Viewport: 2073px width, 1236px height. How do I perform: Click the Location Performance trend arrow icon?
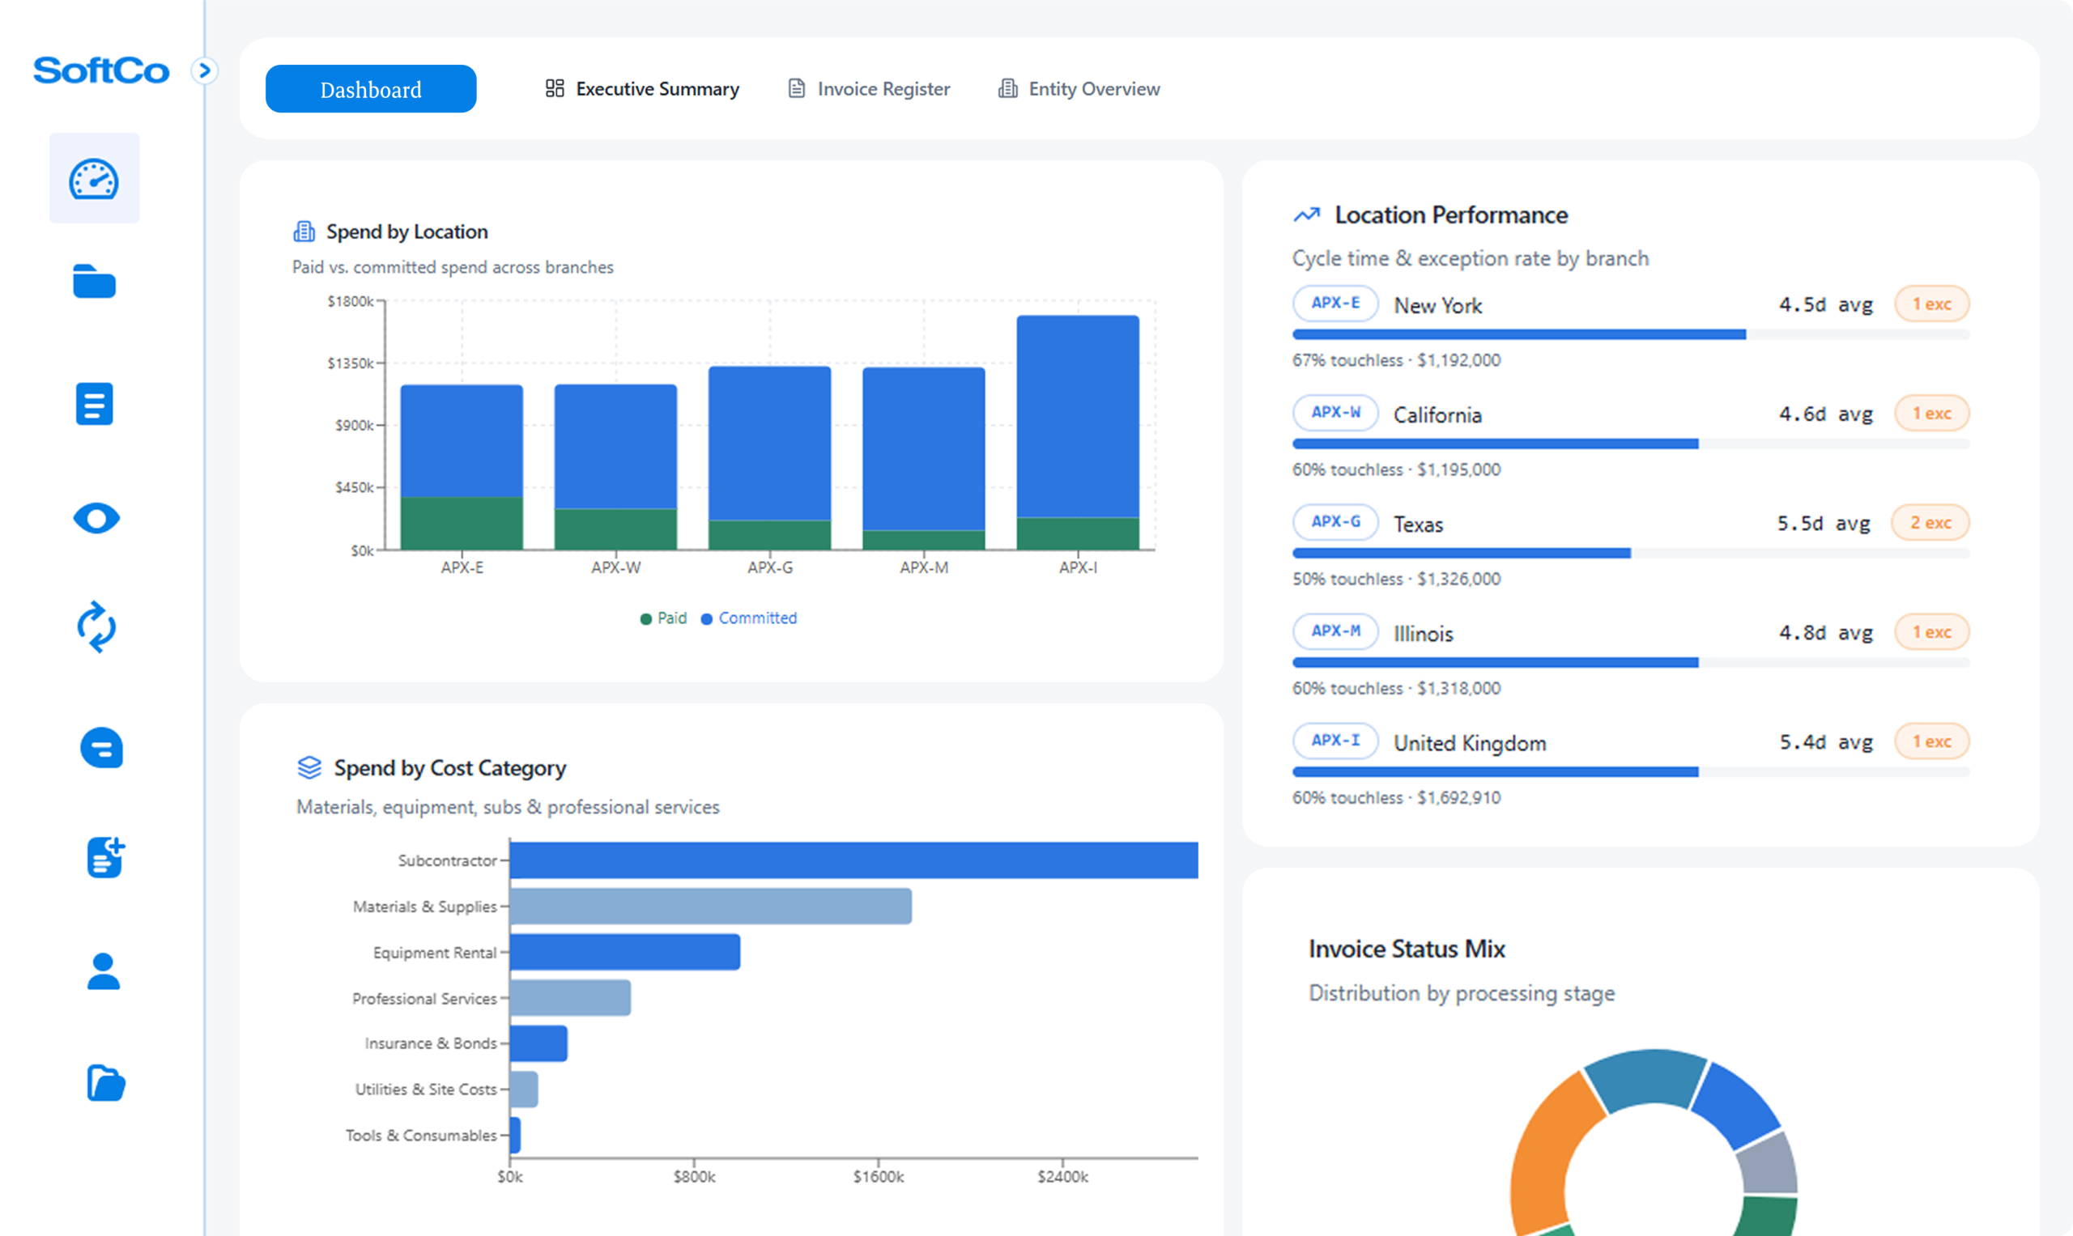[1307, 213]
